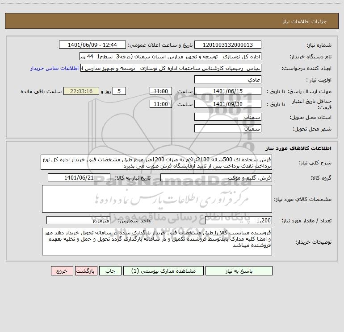Click the response deadline date 1401/06/15
The height and width of the screenshot is (332, 344).
(228, 91)
